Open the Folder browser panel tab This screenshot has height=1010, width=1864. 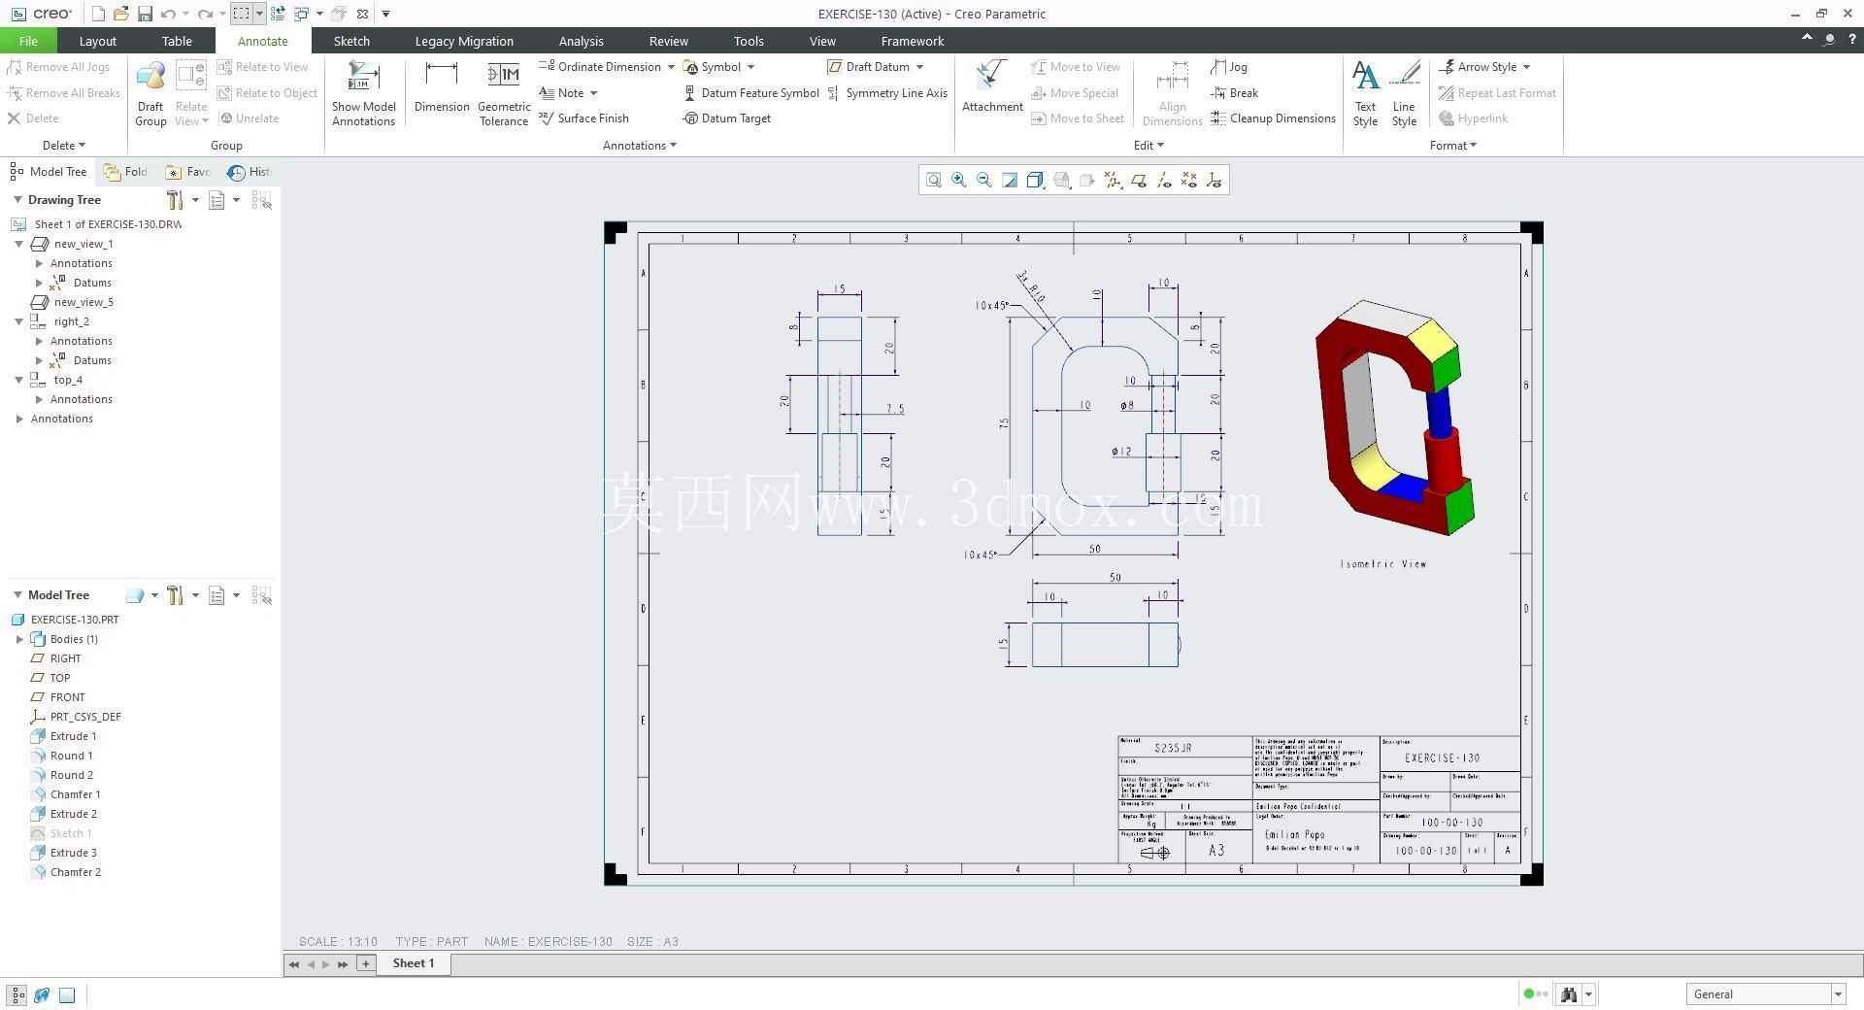126,172
